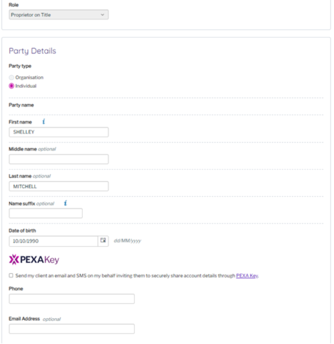The height and width of the screenshot is (344, 334).
Task: Open the Role dropdown
Action: coord(59,15)
